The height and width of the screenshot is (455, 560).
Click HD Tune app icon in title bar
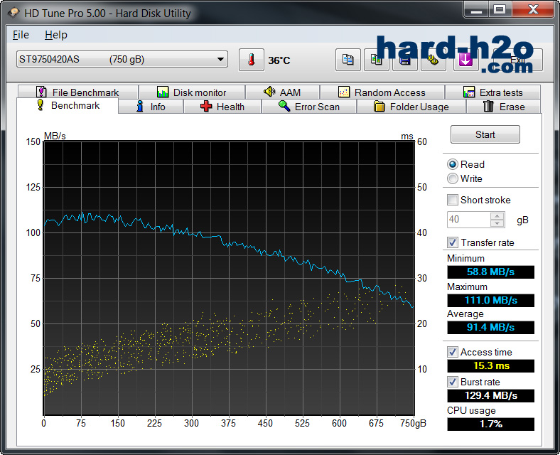[x=14, y=13]
